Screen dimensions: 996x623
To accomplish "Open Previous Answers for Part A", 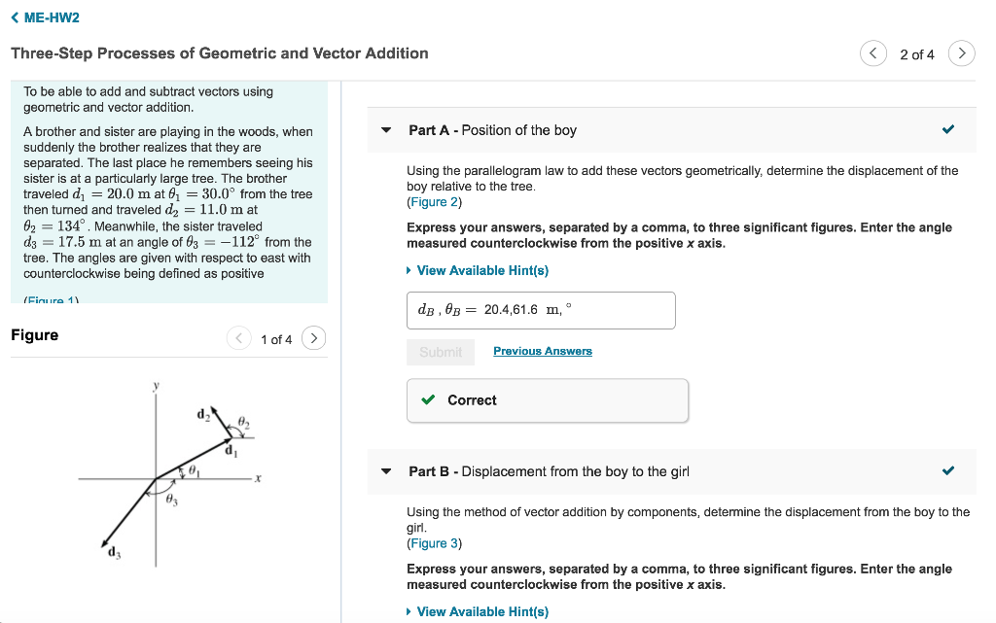I will pyautogui.click(x=542, y=351).
